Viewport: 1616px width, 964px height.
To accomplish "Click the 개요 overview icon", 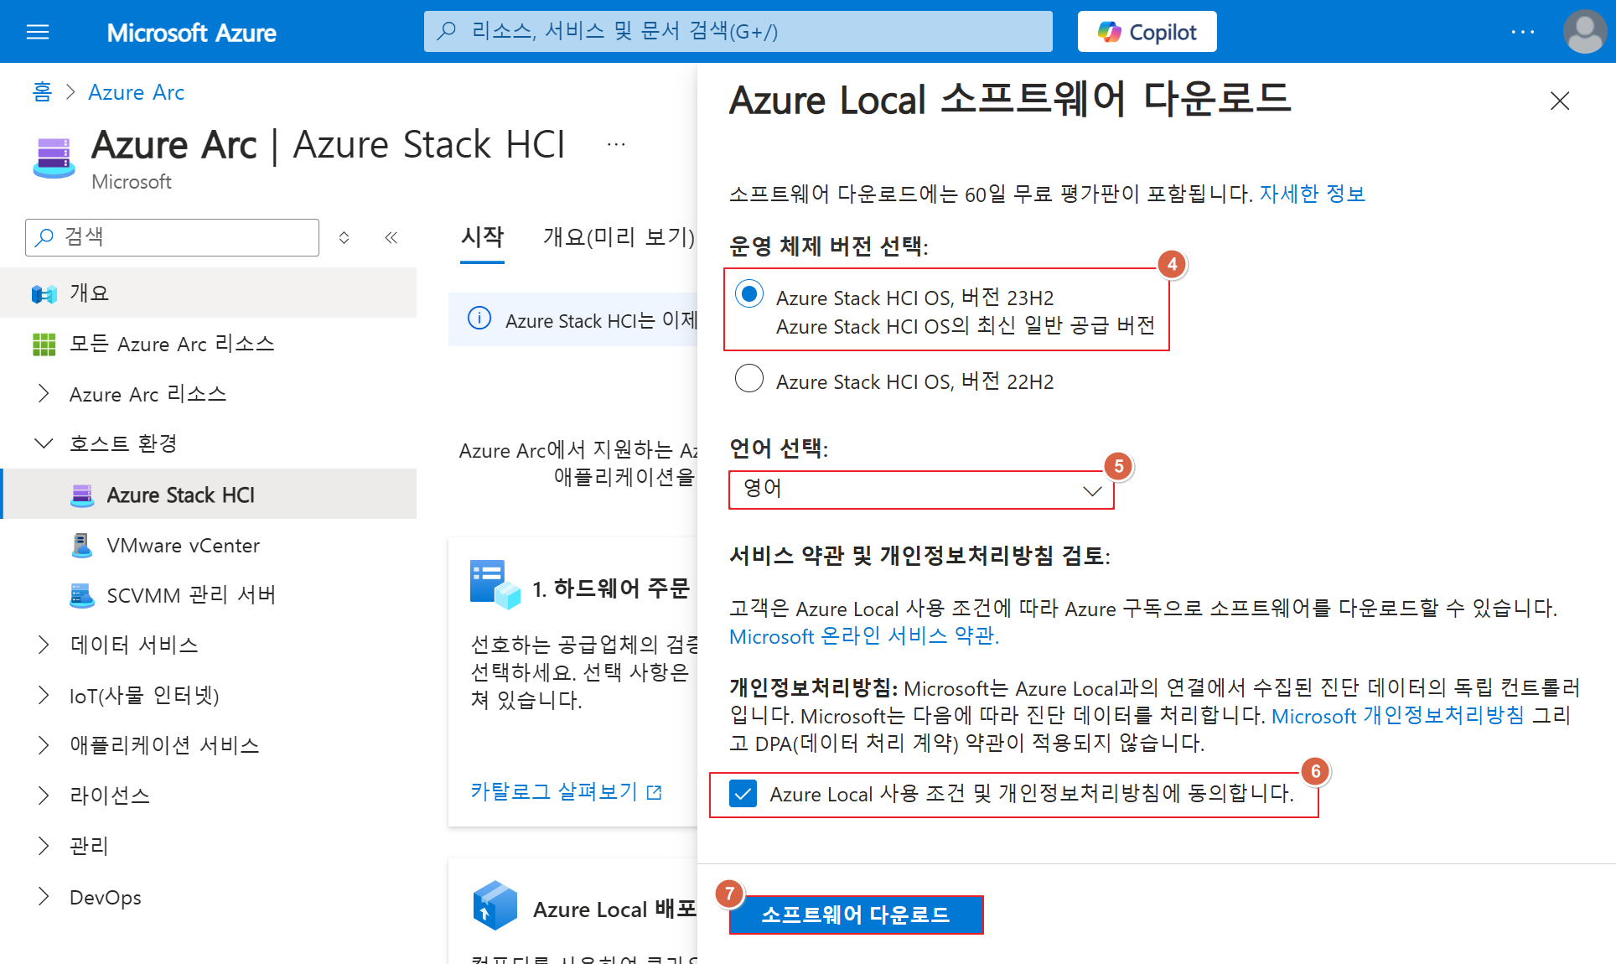I will [x=44, y=293].
